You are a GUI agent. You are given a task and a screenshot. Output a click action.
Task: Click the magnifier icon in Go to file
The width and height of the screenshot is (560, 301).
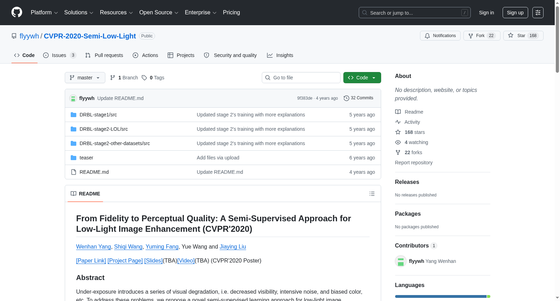268,78
